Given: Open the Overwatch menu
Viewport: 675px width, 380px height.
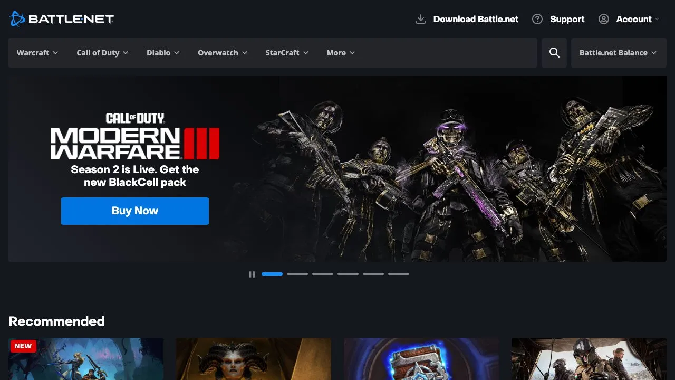Looking at the screenshot, I should pyautogui.click(x=223, y=53).
